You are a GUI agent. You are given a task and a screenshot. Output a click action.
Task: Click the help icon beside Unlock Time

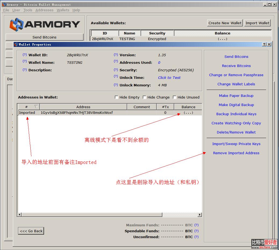pos(116,76)
